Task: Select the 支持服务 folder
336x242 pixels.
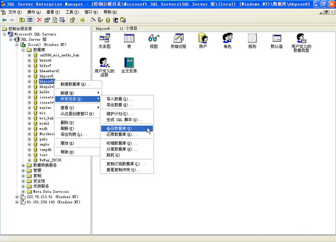Action: tap(41, 186)
